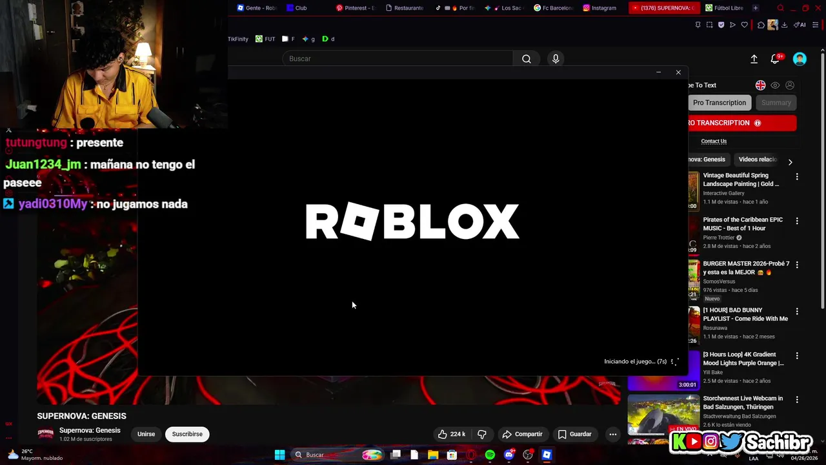Open the Supernova: Genesis channel name link
Viewport: 826px width, 465px height.
pos(90,430)
